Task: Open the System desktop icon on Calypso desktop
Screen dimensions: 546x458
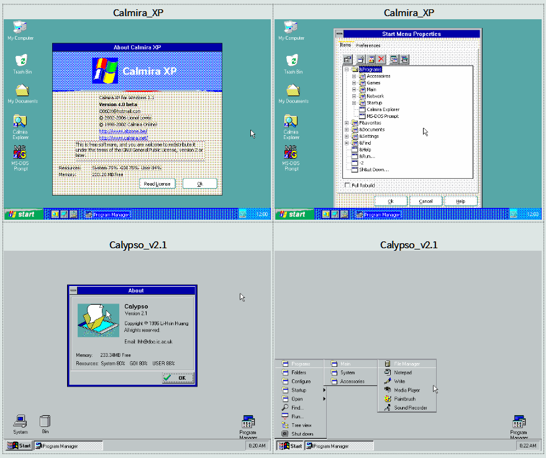Action: 20,424
